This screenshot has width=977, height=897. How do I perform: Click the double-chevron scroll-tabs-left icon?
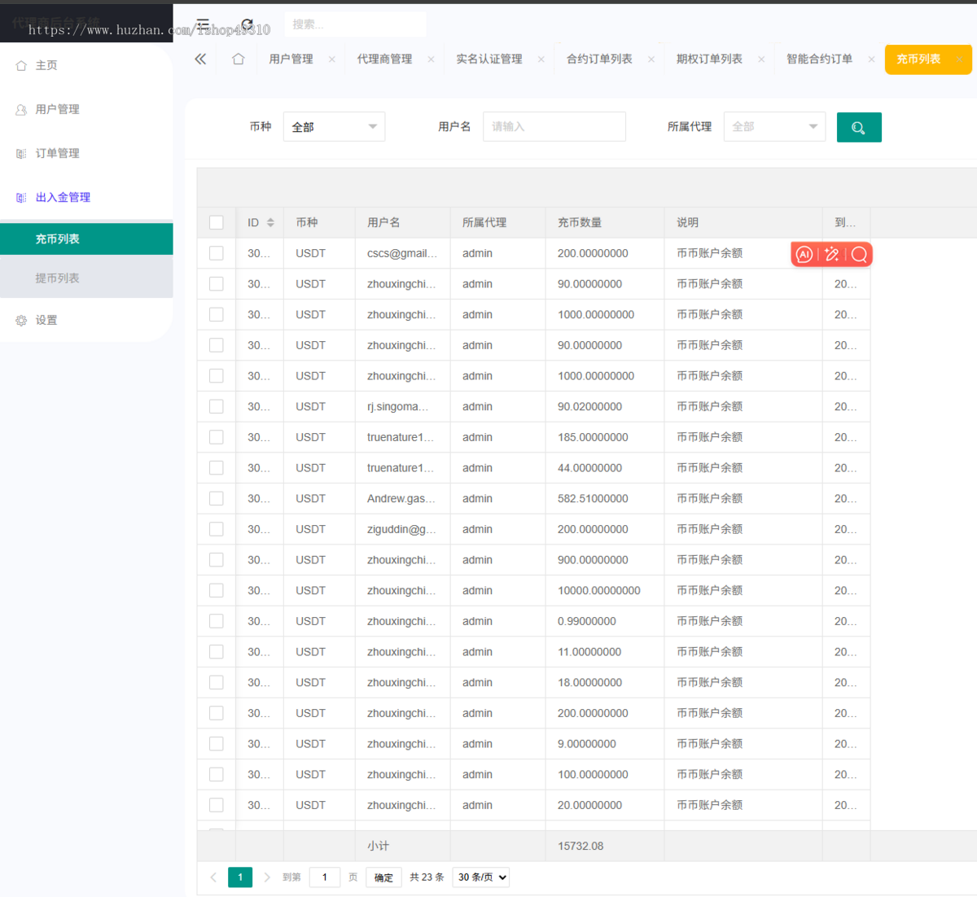coord(200,59)
